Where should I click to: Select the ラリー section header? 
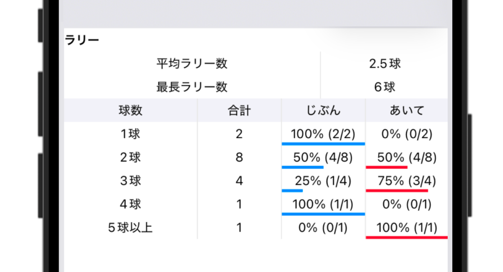[x=82, y=40]
